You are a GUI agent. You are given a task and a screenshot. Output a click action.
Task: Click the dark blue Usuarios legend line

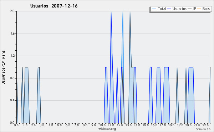coord(169,9)
